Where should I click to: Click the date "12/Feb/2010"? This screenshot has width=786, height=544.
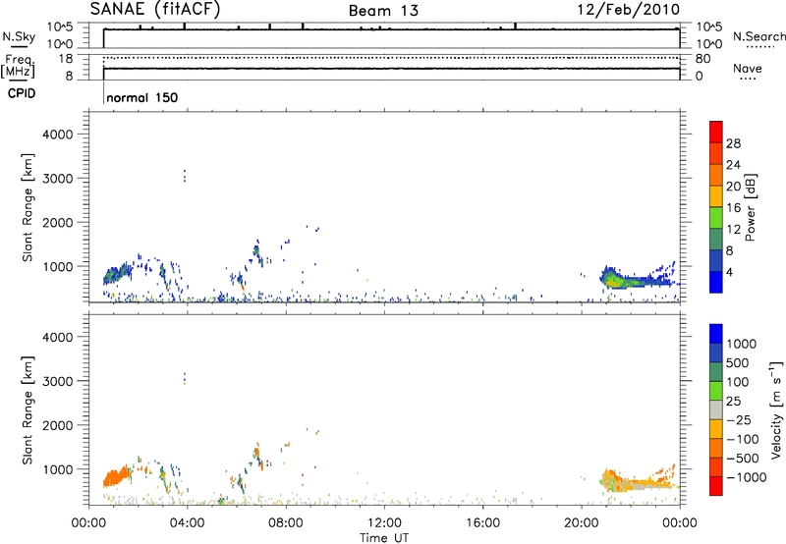[629, 10]
